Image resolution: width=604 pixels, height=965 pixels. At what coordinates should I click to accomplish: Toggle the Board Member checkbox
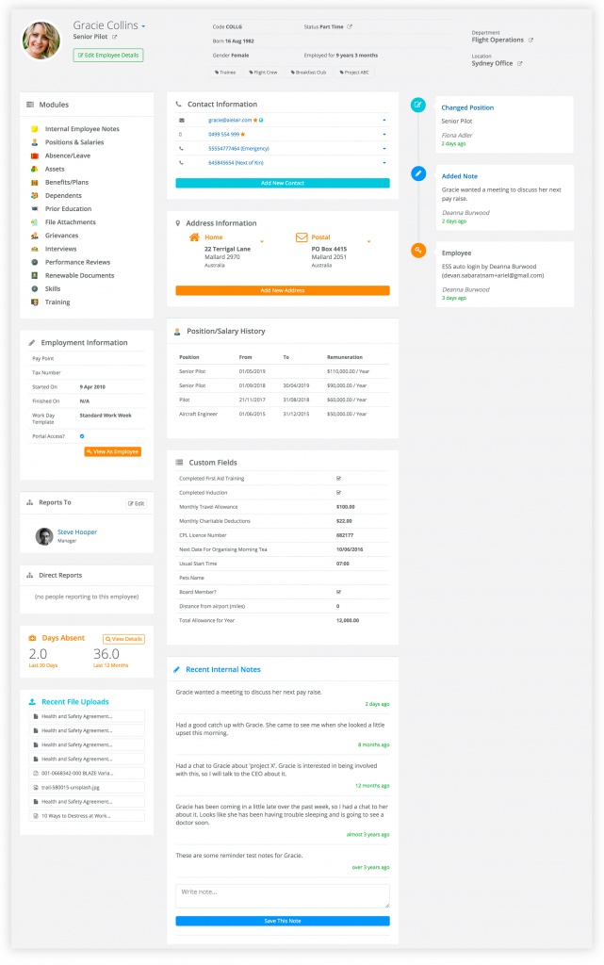[x=339, y=592]
